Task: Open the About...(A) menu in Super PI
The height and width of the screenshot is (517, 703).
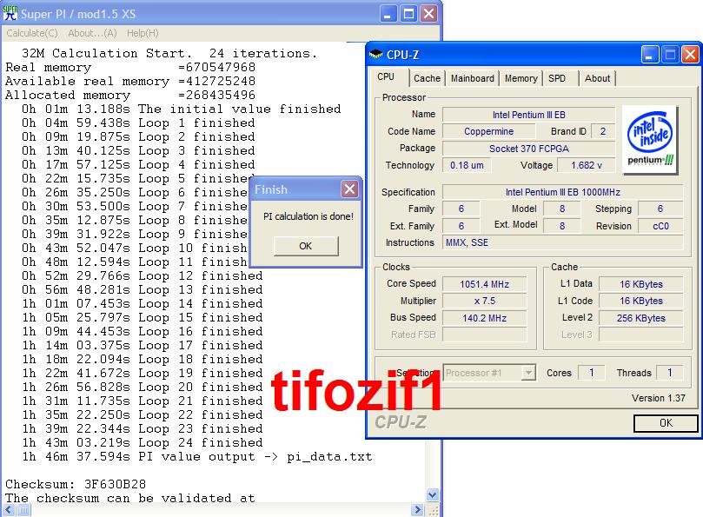Action: coord(92,33)
